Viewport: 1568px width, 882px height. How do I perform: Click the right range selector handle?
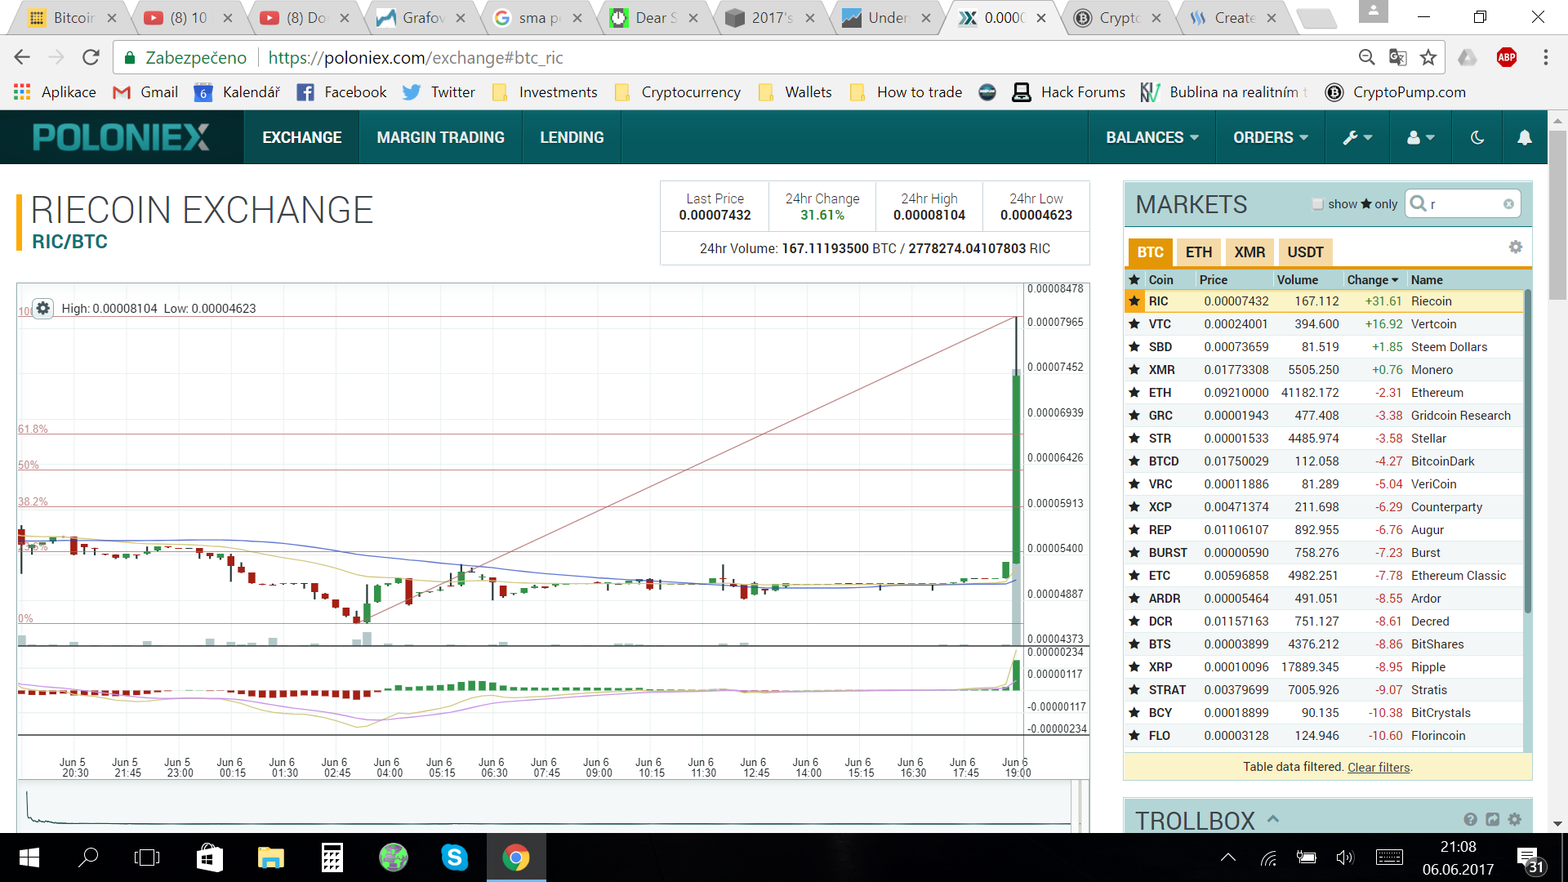click(1080, 807)
